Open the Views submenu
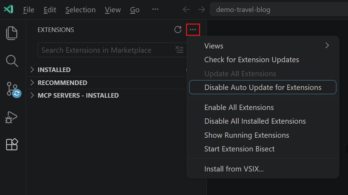Viewport: 348px width, 195px height. click(x=263, y=46)
